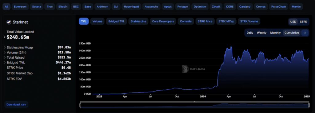The width and height of the screenshot is (315, 113).
Task: Click the right handle of range slider
Action: tap(309, 105)
